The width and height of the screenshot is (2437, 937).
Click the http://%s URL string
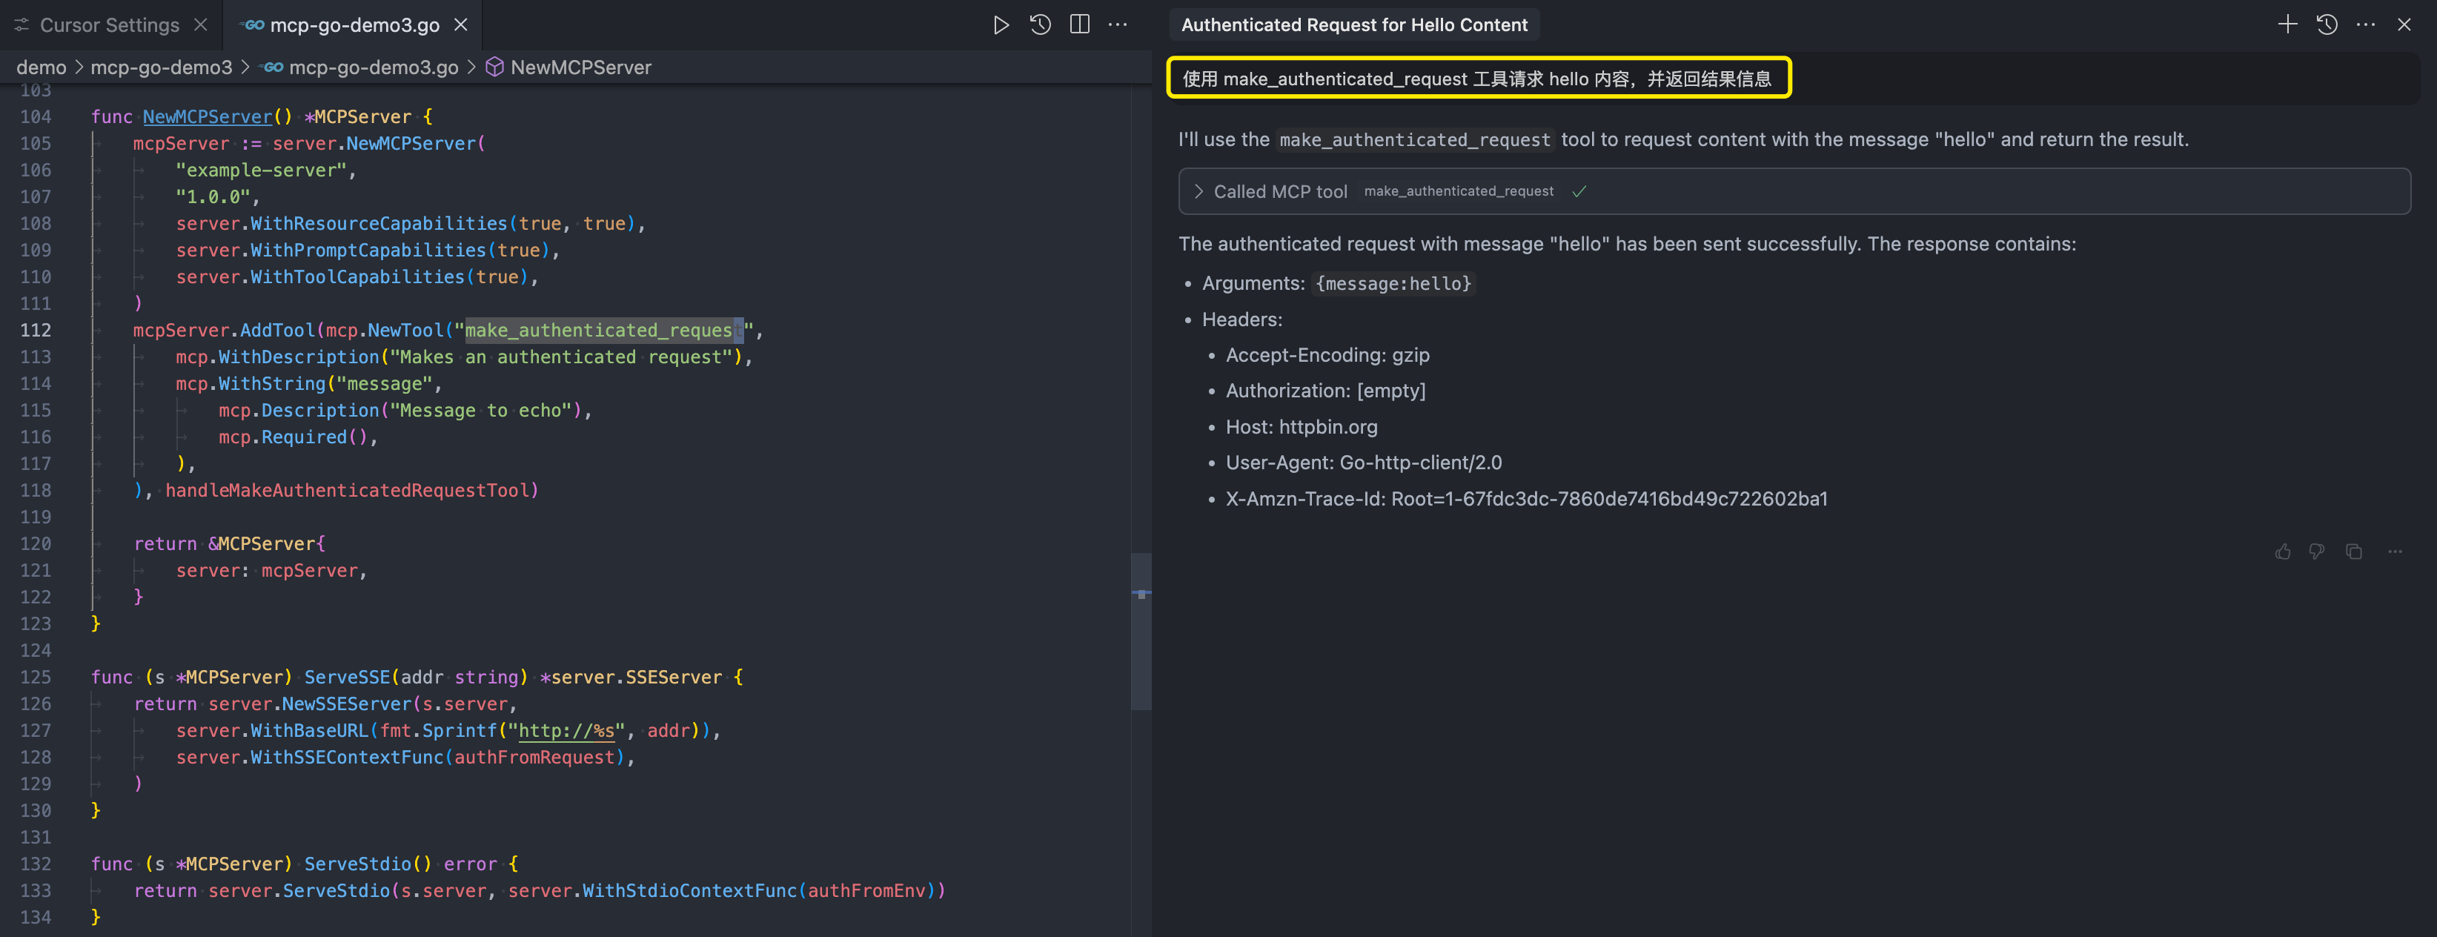566,731
